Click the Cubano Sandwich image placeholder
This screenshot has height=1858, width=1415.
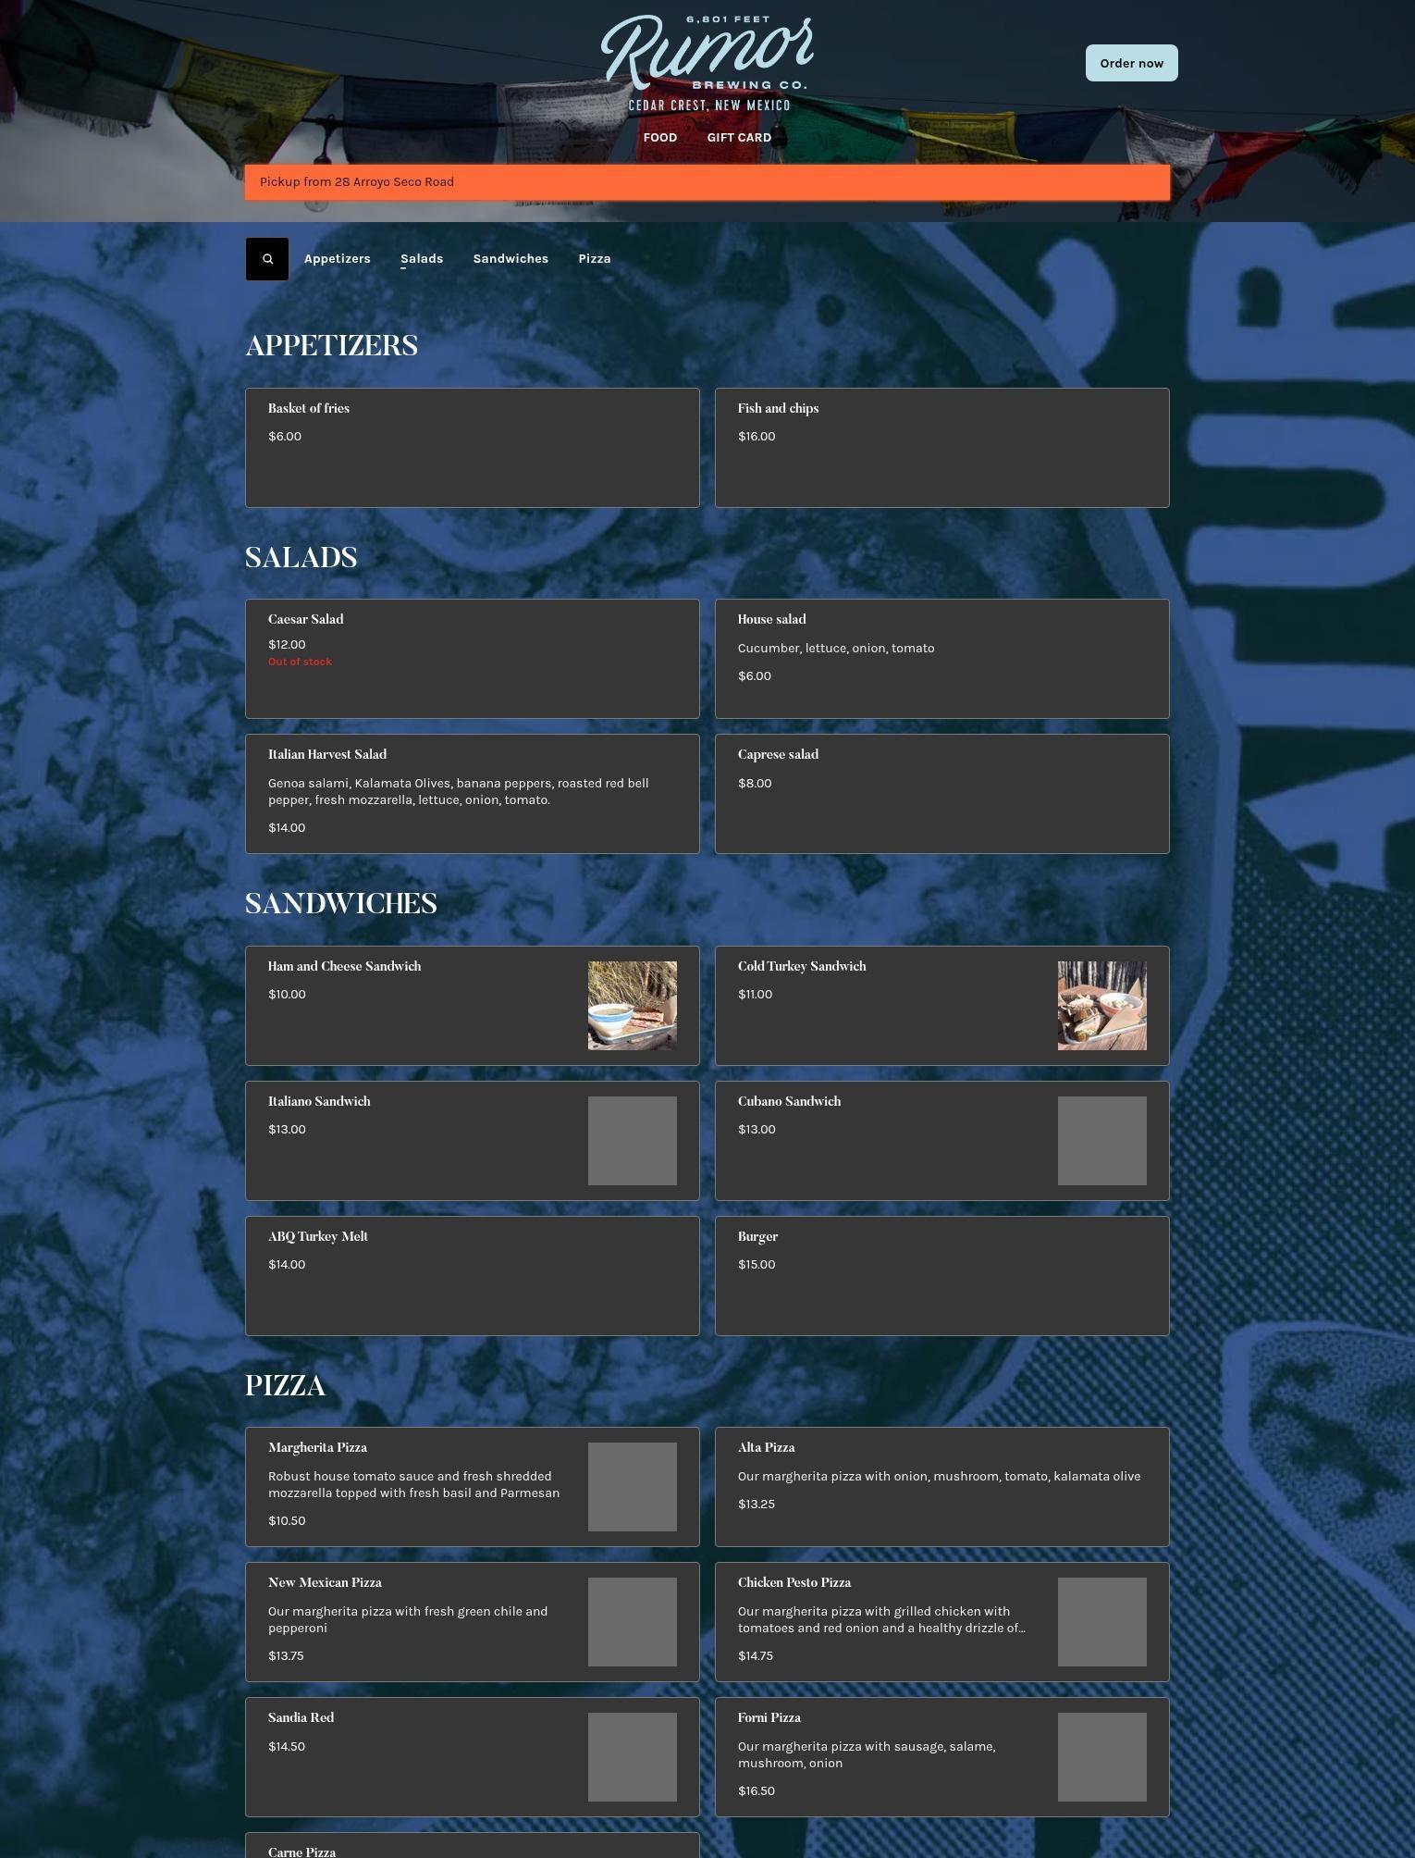click(1102, 1141)
